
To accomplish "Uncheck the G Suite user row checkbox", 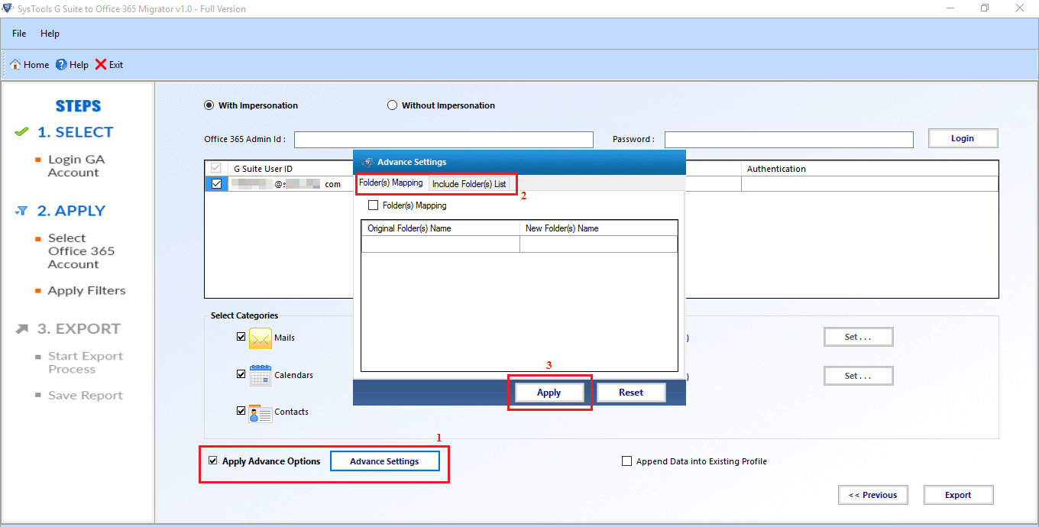I will point(217,184).
